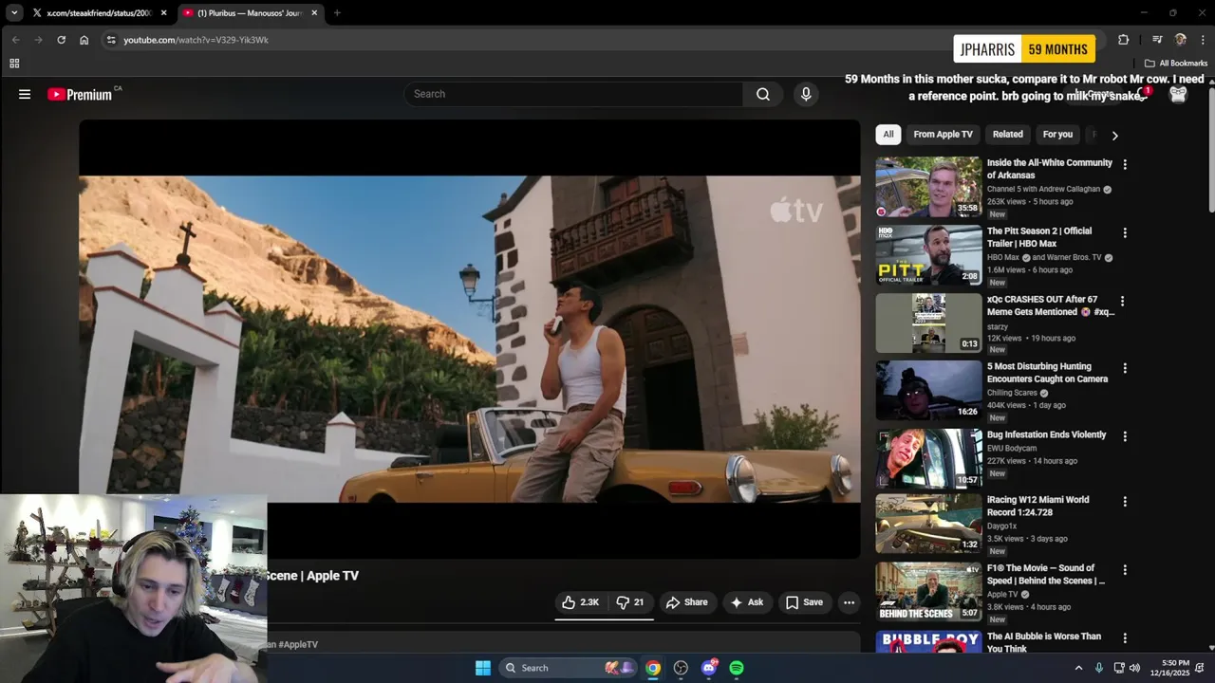Open The Pitt Season 2 trailer title
Screen dimensions: 1215x683
pos(1039,237)
